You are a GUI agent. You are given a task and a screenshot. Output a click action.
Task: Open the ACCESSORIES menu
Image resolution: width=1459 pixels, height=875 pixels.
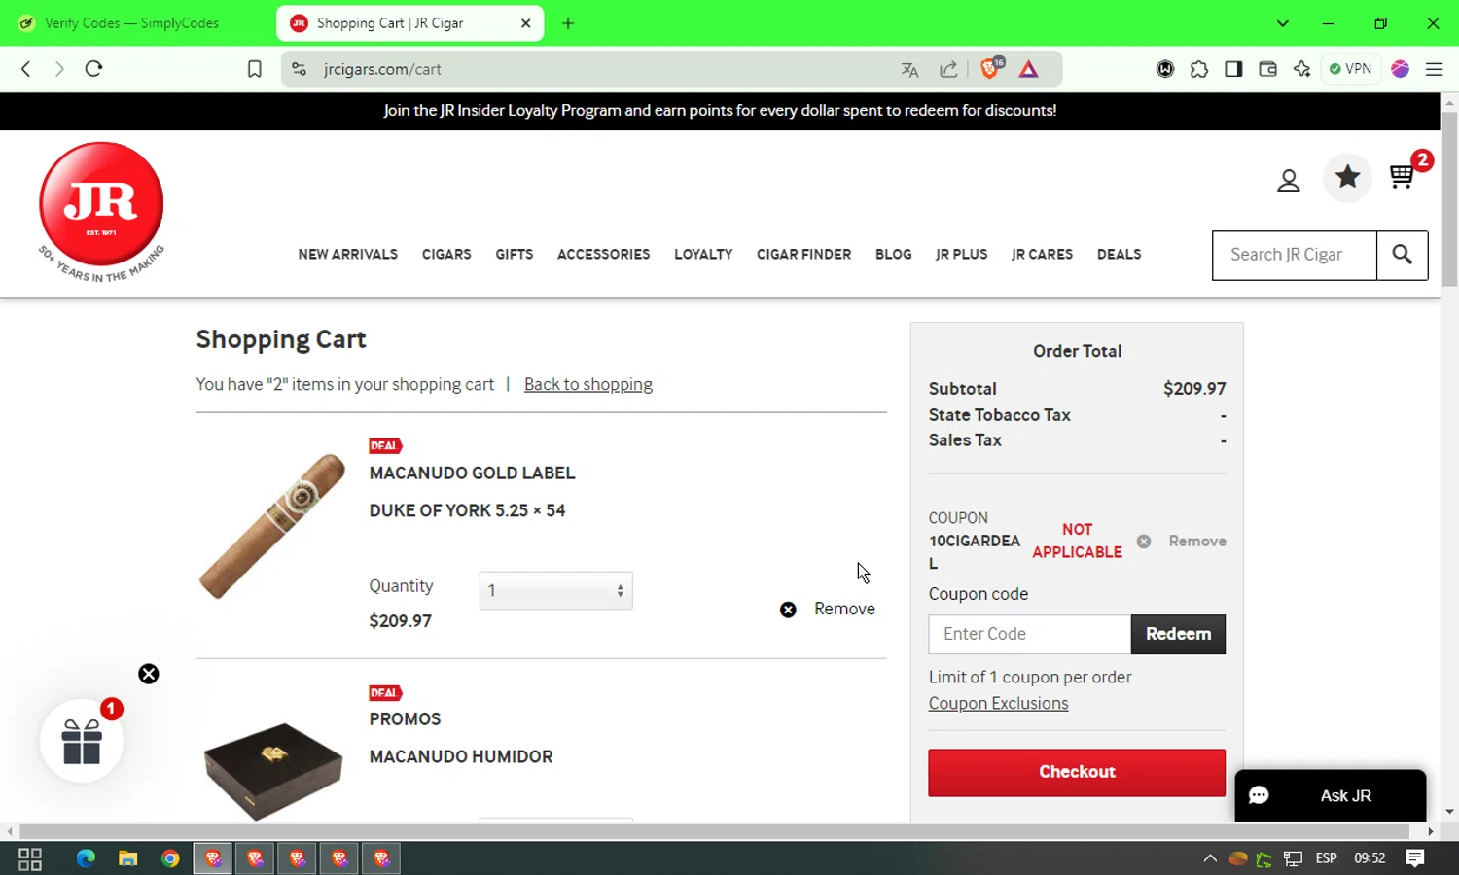(x=603, y=254)
